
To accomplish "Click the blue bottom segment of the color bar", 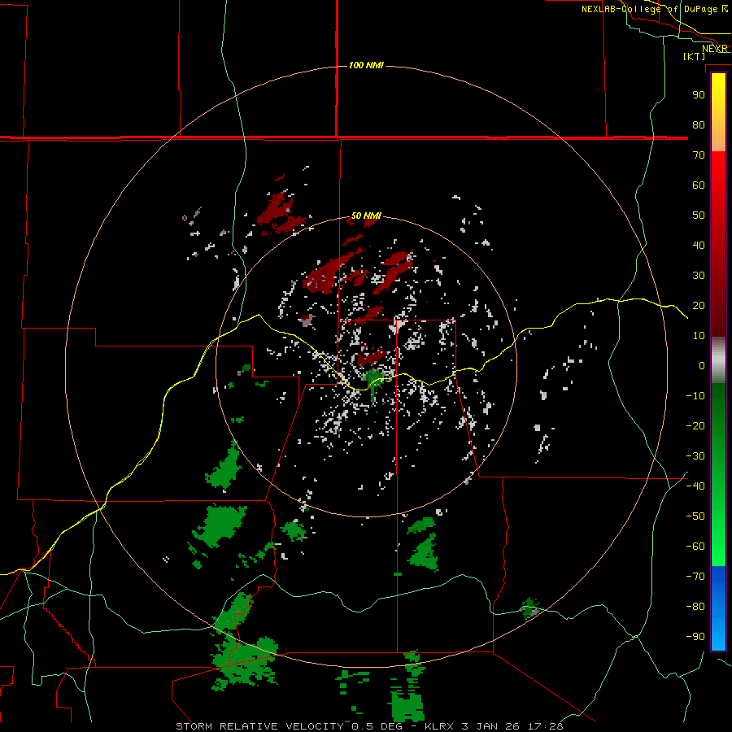I will click(x=718, y=608).
